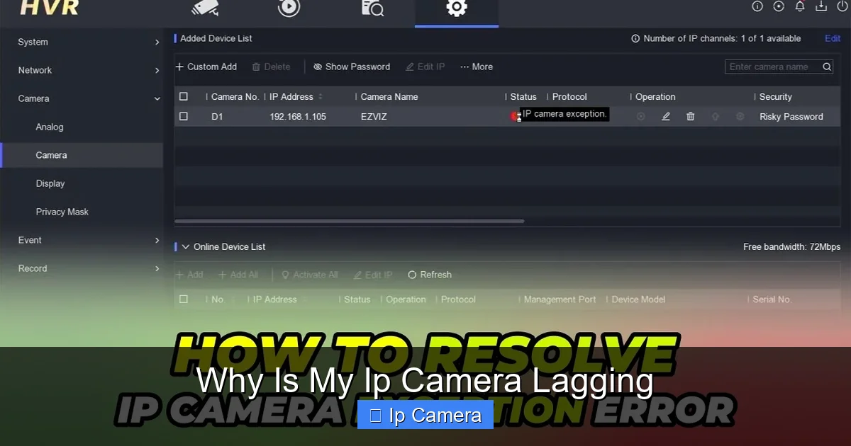
Task: Collapse the Camera menu section
Action: (82, 99)
